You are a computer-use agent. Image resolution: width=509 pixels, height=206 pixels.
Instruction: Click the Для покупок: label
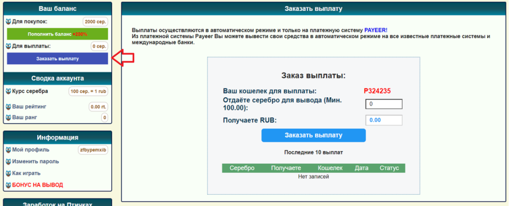click(30, 22)
